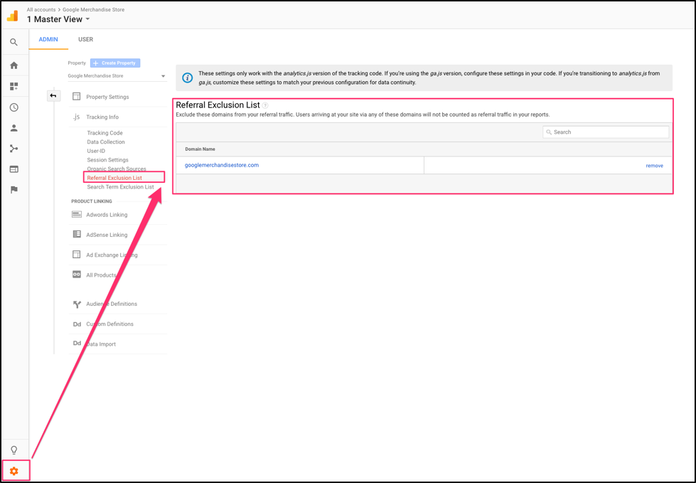Screen dimensions: 696x483
Task: Open Ad Exchange Linking
Action: coord(112,255)
